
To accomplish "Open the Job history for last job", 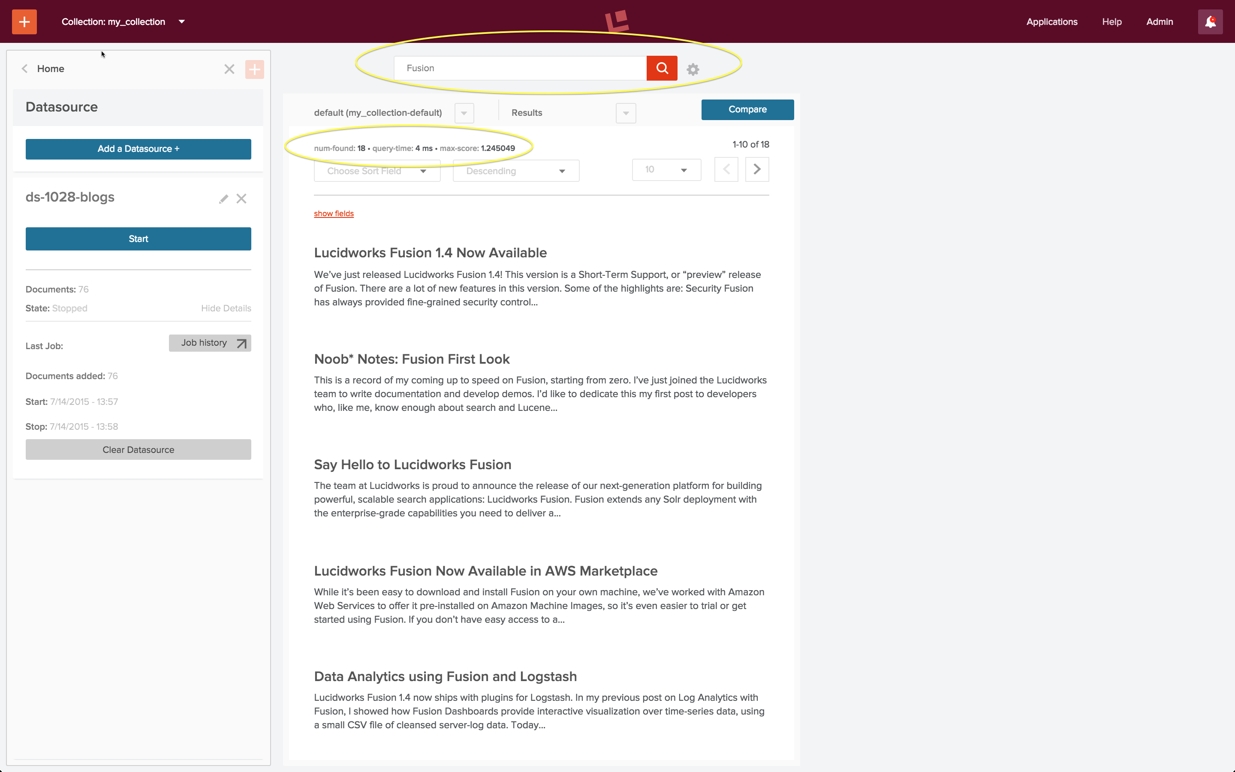I will coord(210,341).
